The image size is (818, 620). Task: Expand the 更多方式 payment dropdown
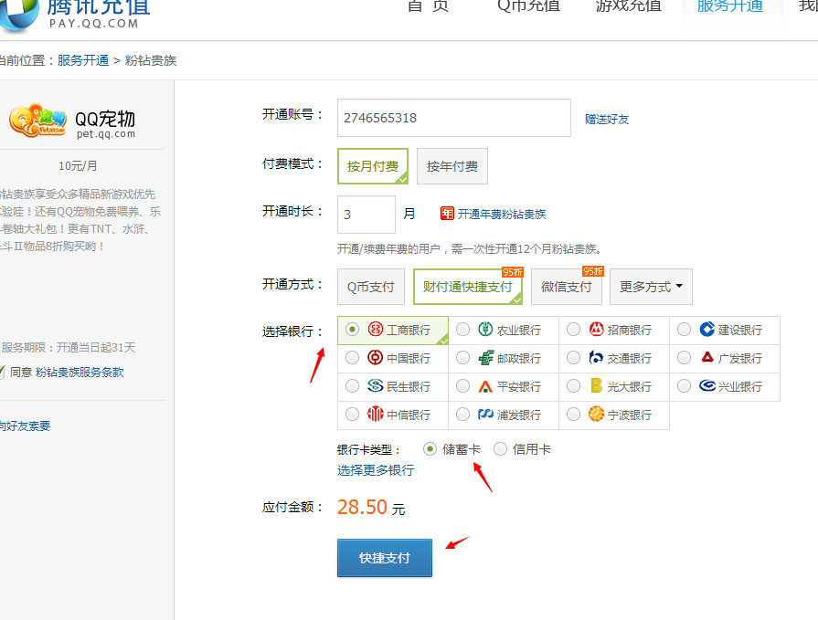[x=651, y=287]
